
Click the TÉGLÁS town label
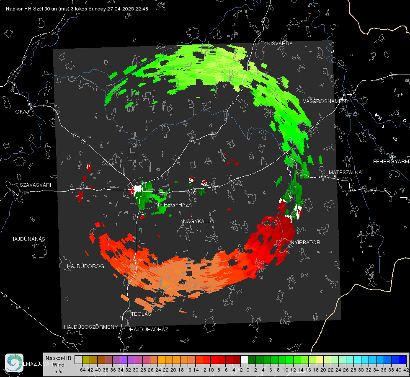[141, 314]
